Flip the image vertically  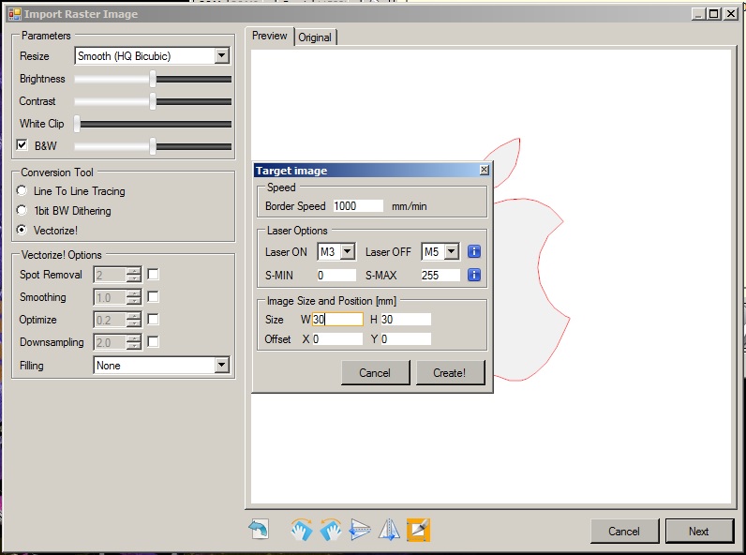coord(360,531)
